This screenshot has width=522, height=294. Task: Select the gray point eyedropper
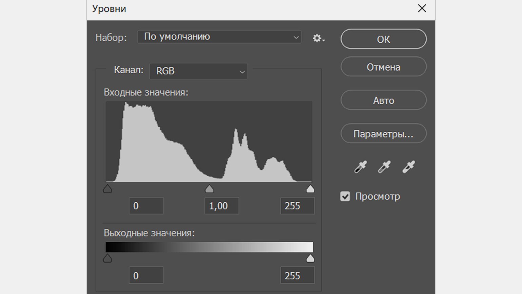(x=384, y=167)
